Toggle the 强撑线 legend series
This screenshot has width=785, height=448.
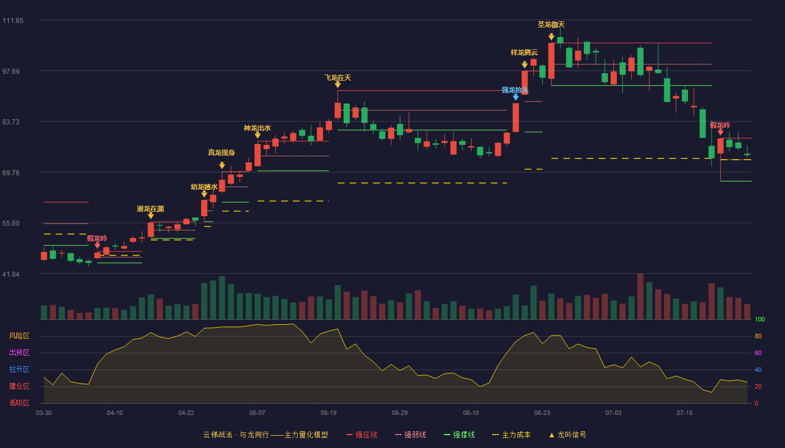click(x=459, y=435)
